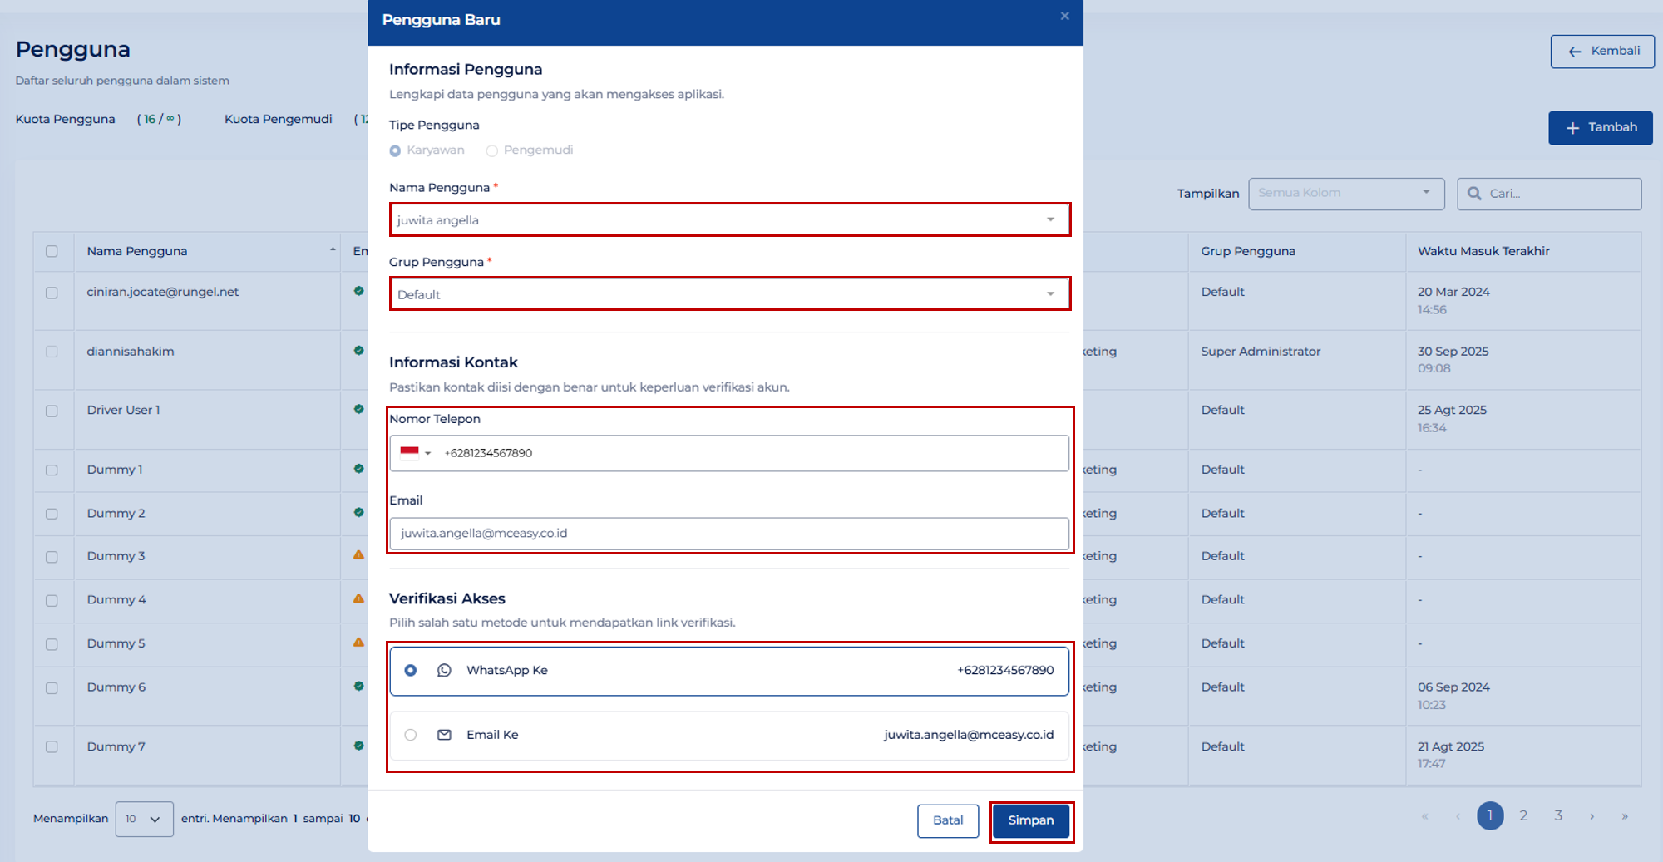The height and width of the screenshot is (862, 1663).
Task: Go to the next page arrow
Action: pyautogui.click(x=1591, y=816)
